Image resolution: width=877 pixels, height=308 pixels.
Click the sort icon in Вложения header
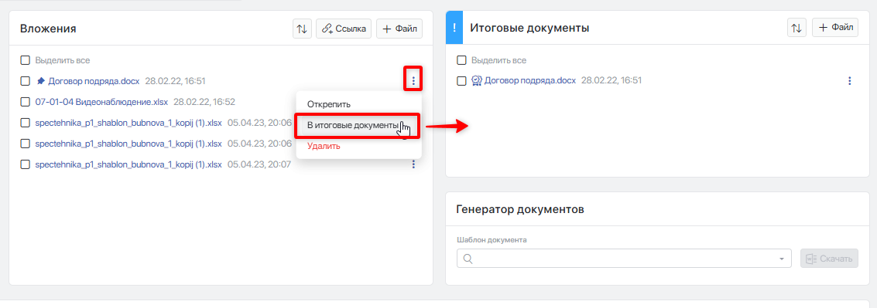tap(302, 29)
